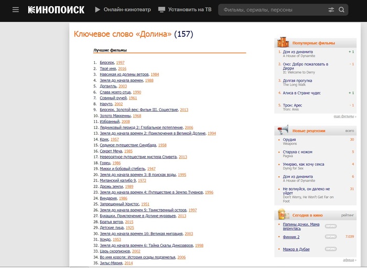Click the megaphone icon by Новые рецензии
The width and height of the screenshot is (367, 269).
pyautogui.click(x=283, y=130)
